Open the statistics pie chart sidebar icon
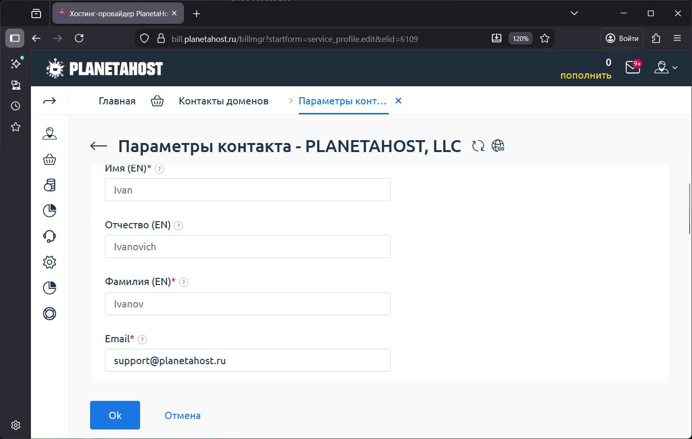This screenshot has width=692, height=439. 49,210
